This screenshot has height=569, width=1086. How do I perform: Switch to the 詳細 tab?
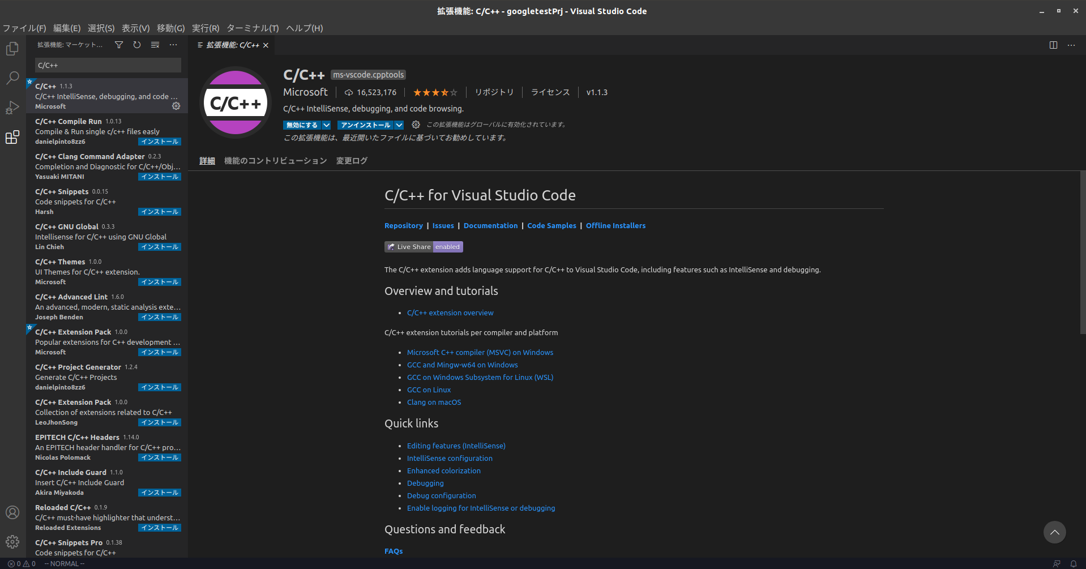click(207, 161)
